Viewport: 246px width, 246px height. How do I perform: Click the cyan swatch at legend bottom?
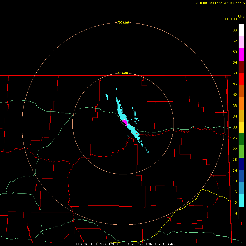241,200
